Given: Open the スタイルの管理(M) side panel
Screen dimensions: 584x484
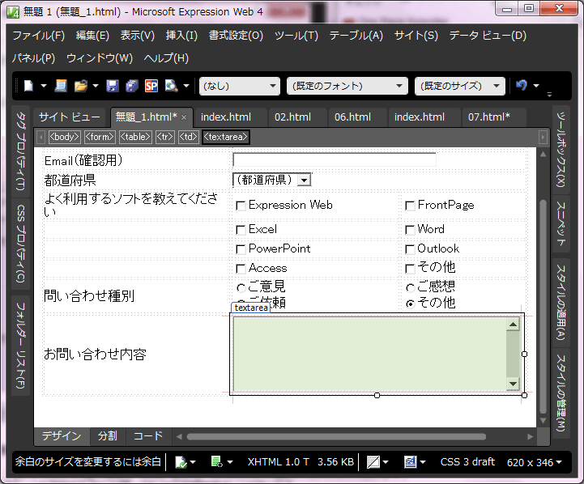Looking at the screenshot, I should coord(561,393).
